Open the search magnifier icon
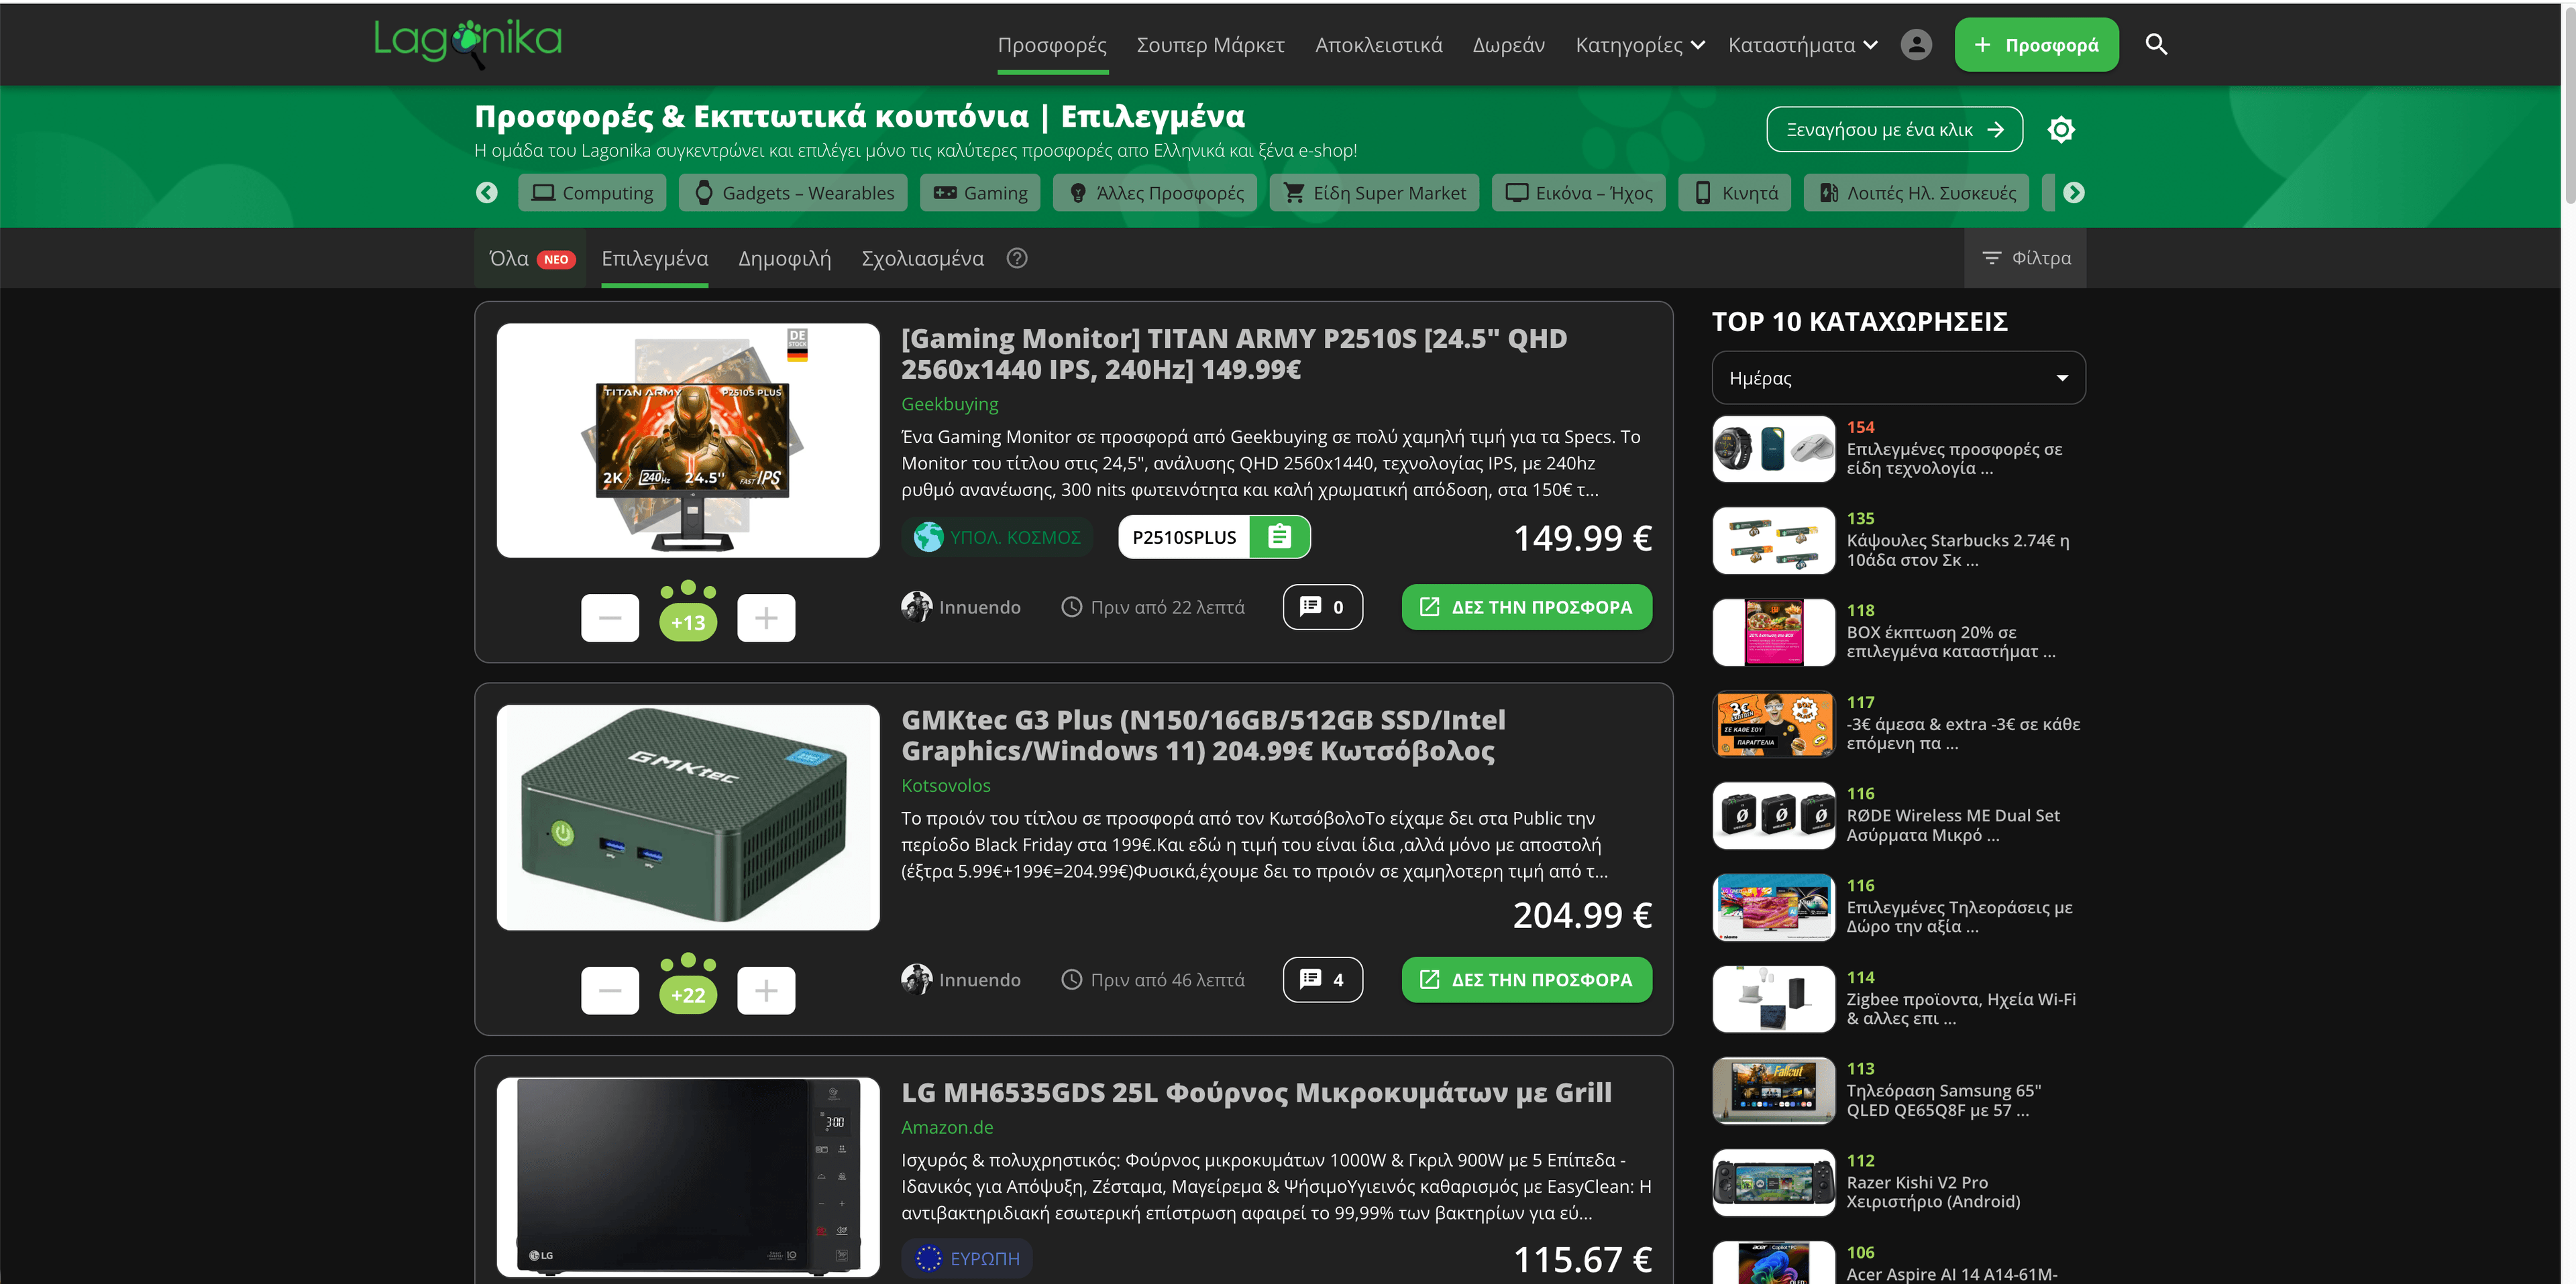 [x=2156, y=45]
